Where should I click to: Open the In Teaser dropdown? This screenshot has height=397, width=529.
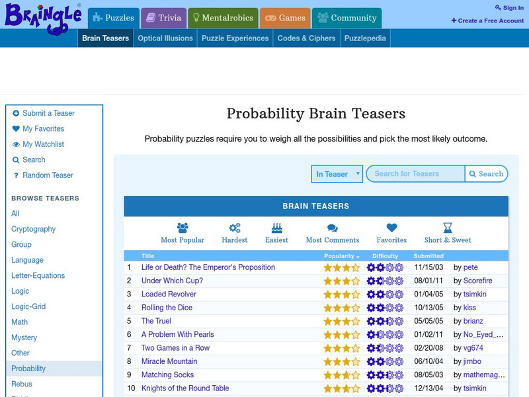pos(337,174)
